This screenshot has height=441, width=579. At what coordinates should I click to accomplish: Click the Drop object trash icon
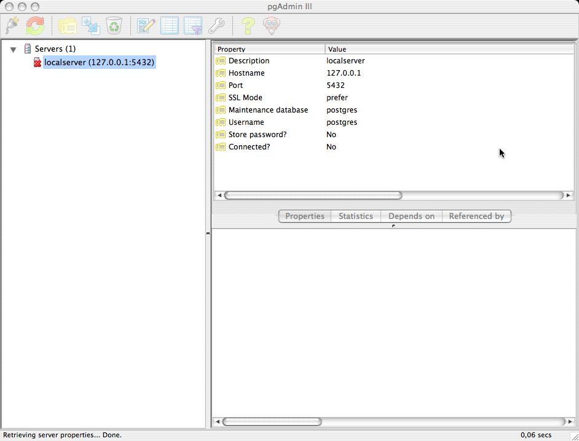click(114, 26)
